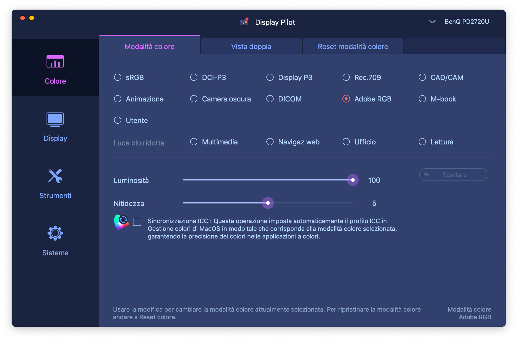Select the sRGB color mode
Image resolution: width=518 pixels, height=341 pixels.
point(118,77)
